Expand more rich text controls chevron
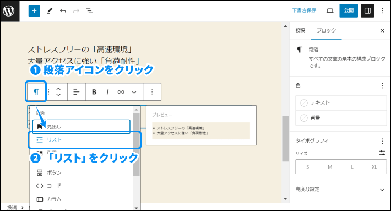The width and height of the screenshot is (391, 211). point(134,92)
